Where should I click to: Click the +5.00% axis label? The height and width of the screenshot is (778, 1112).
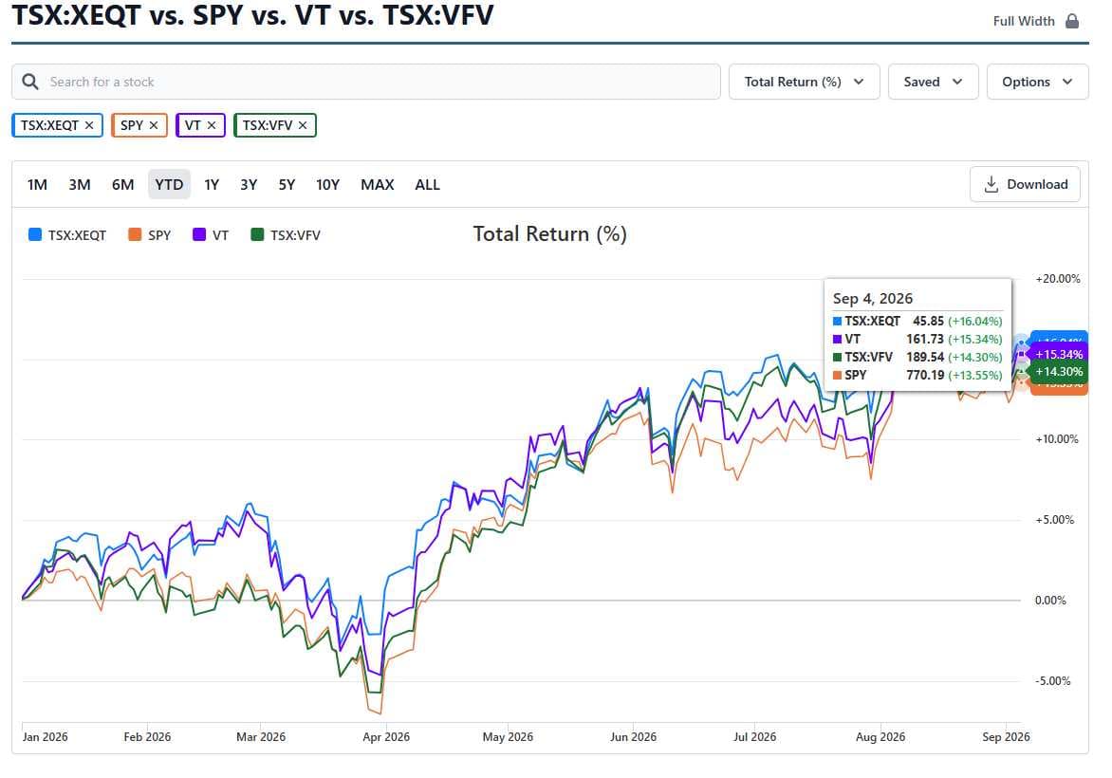(1054, 520)
